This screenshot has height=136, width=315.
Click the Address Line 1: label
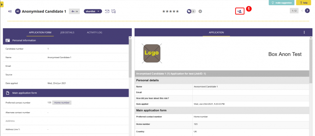pos(13,129)
